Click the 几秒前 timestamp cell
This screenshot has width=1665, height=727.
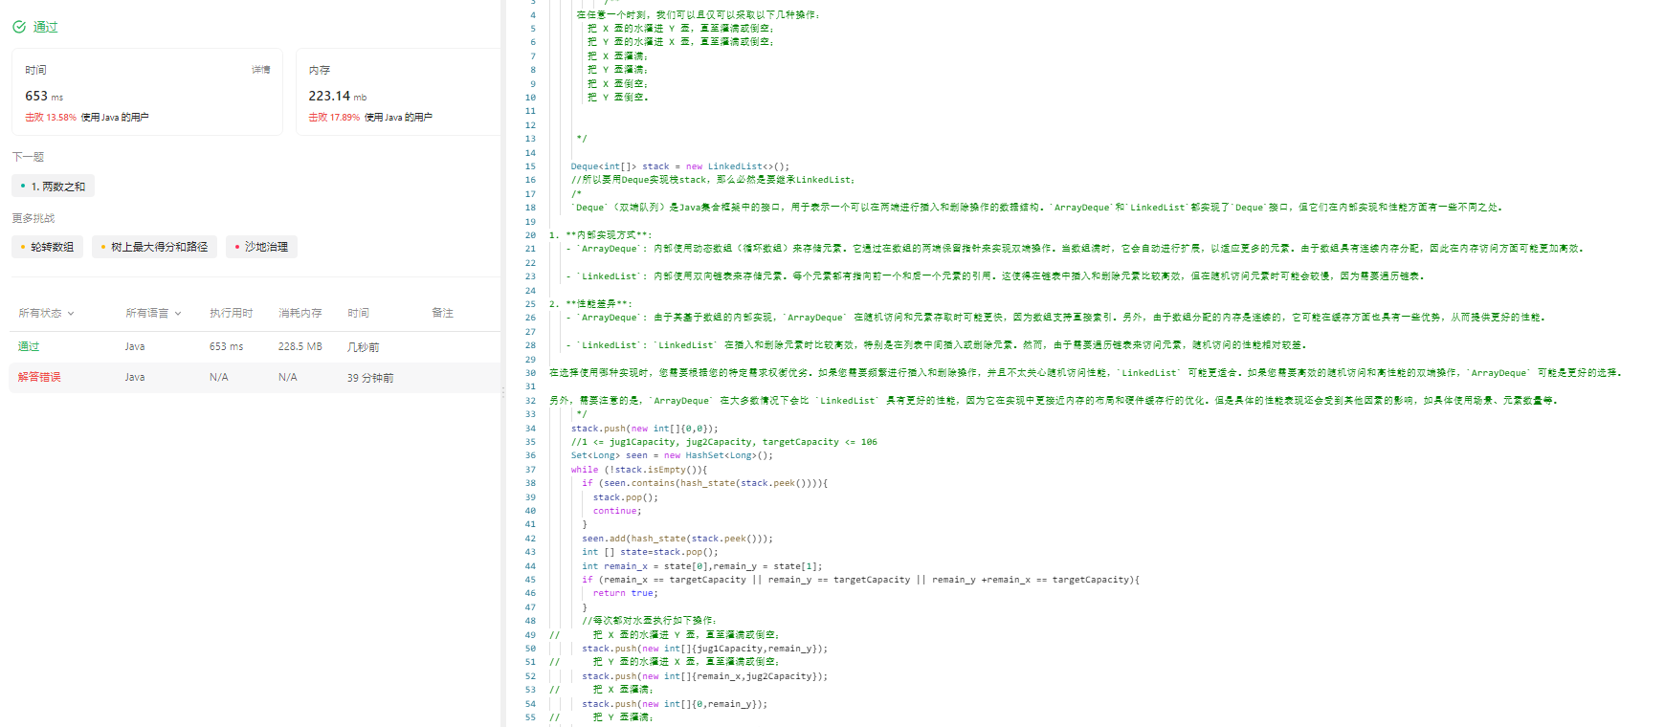click(x=364, y=347)
